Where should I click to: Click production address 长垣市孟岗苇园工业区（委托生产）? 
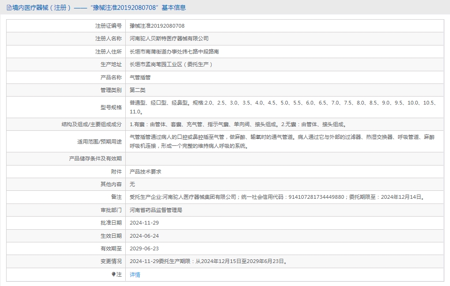[171, 64]
